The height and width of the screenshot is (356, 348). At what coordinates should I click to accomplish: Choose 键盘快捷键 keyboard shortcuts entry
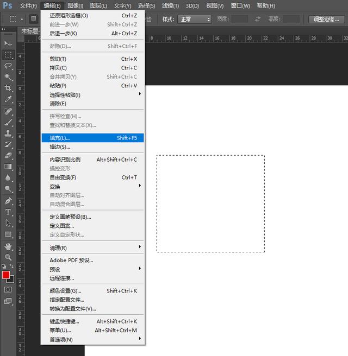point(92,321)
